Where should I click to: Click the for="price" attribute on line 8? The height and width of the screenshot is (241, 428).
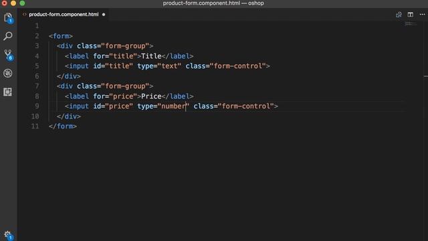pos(115,96)
